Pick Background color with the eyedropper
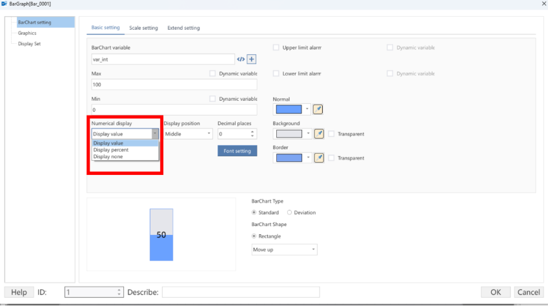Viewport: 548px width, 306px height. (319, 134)
